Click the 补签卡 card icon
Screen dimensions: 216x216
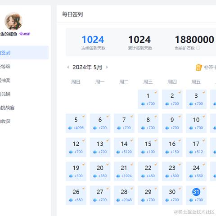click(199, 67)
